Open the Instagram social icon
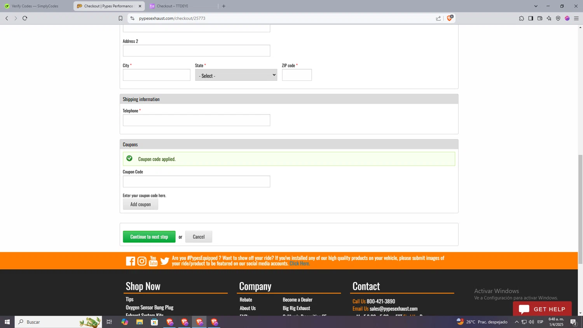 tap(142, 261)
